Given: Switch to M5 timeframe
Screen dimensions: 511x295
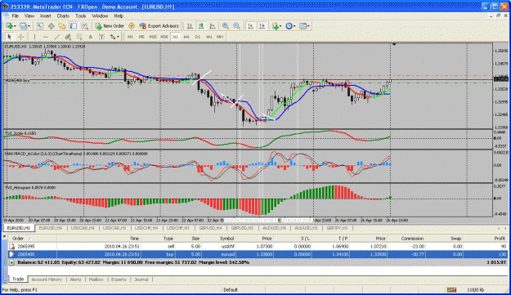Looking at the screenshot, I should tap(141, 37).
